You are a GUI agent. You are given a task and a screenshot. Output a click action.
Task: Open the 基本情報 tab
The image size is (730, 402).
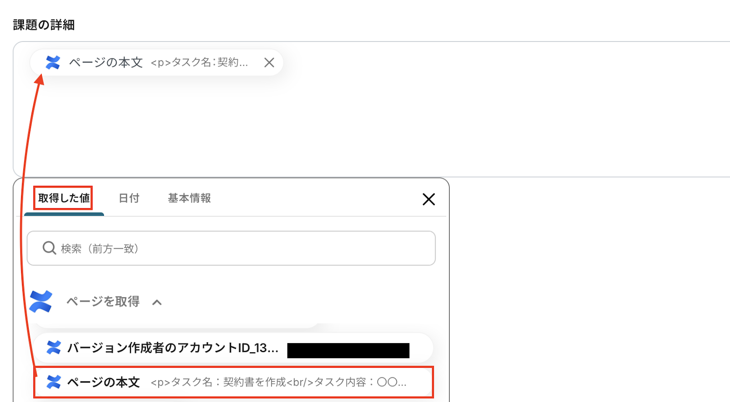pos(189,198)
